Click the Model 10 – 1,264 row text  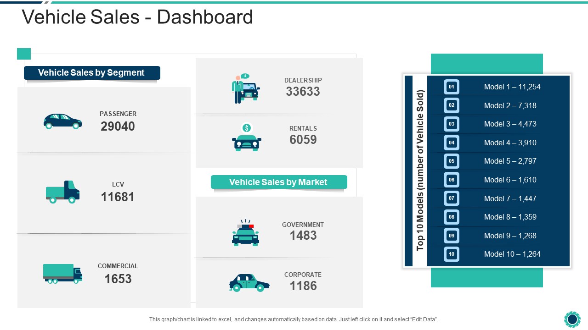pos(512,254)
